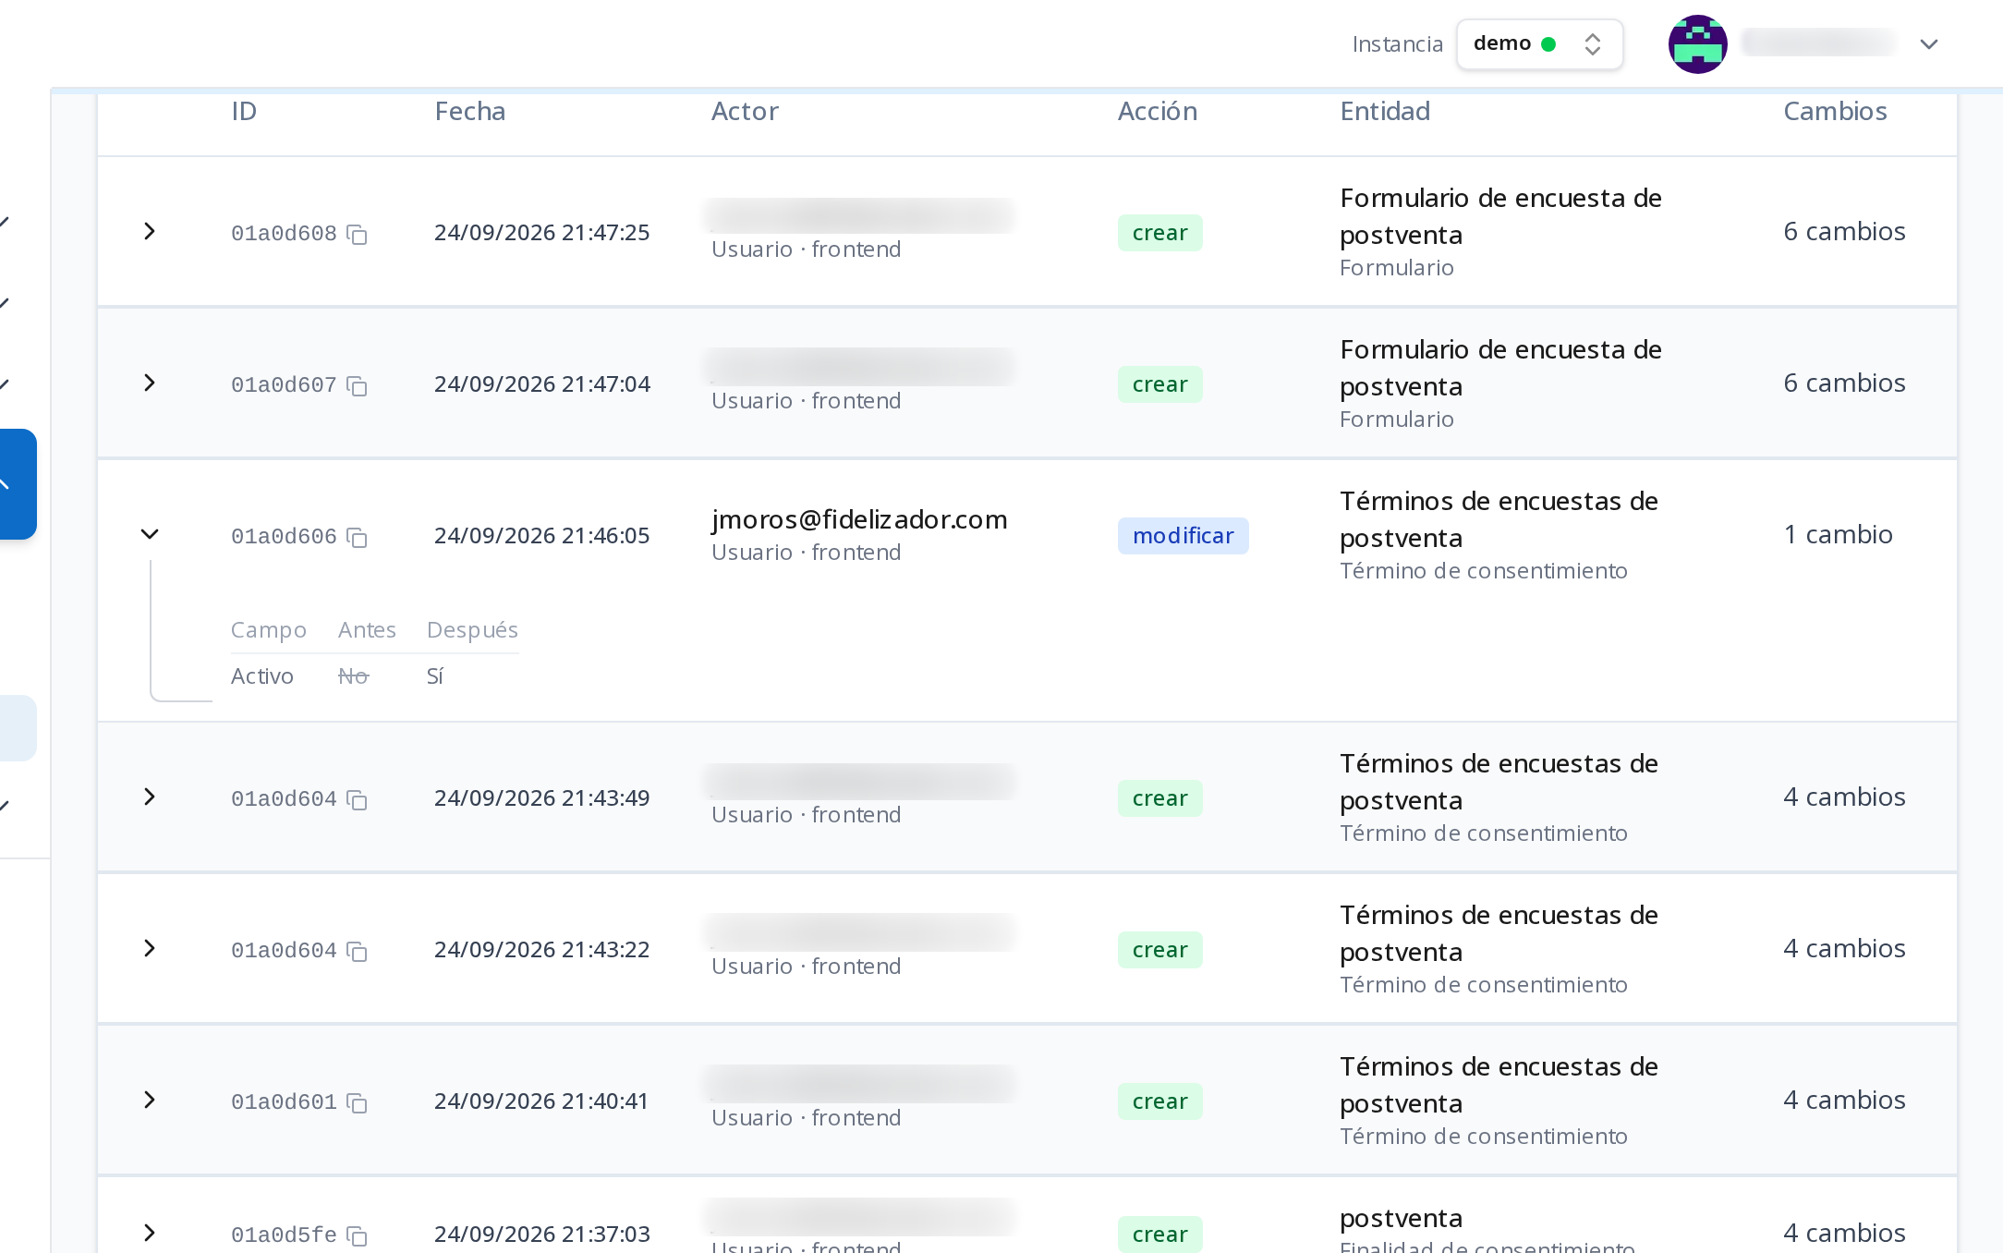Viewport: 2003px width, 1253px height.
Task: Click the Acción column header
Action: coord(1158,112)
